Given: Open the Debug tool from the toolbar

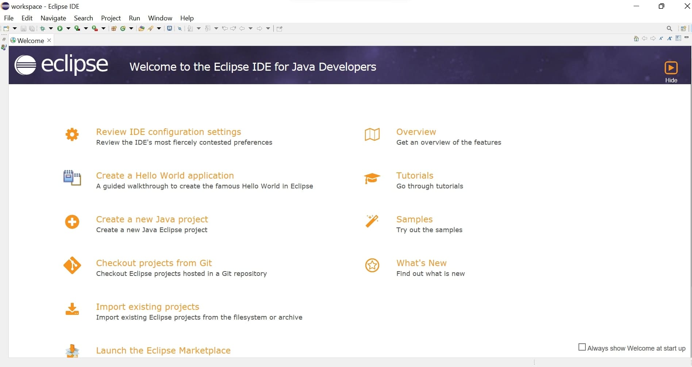Looking at the screenshot, I should [x=42, y=28].
